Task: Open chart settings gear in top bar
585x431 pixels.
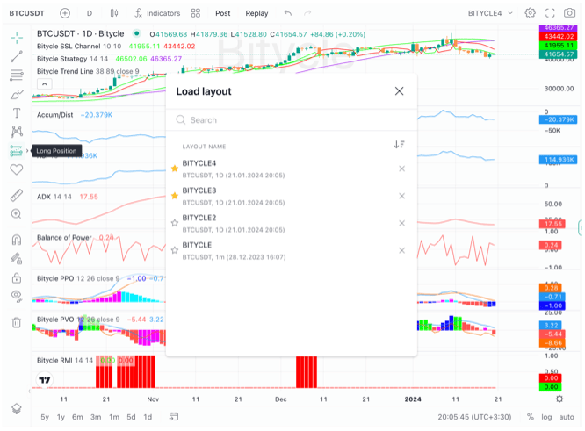Action: pyautogui.click(x=530, y=13)
